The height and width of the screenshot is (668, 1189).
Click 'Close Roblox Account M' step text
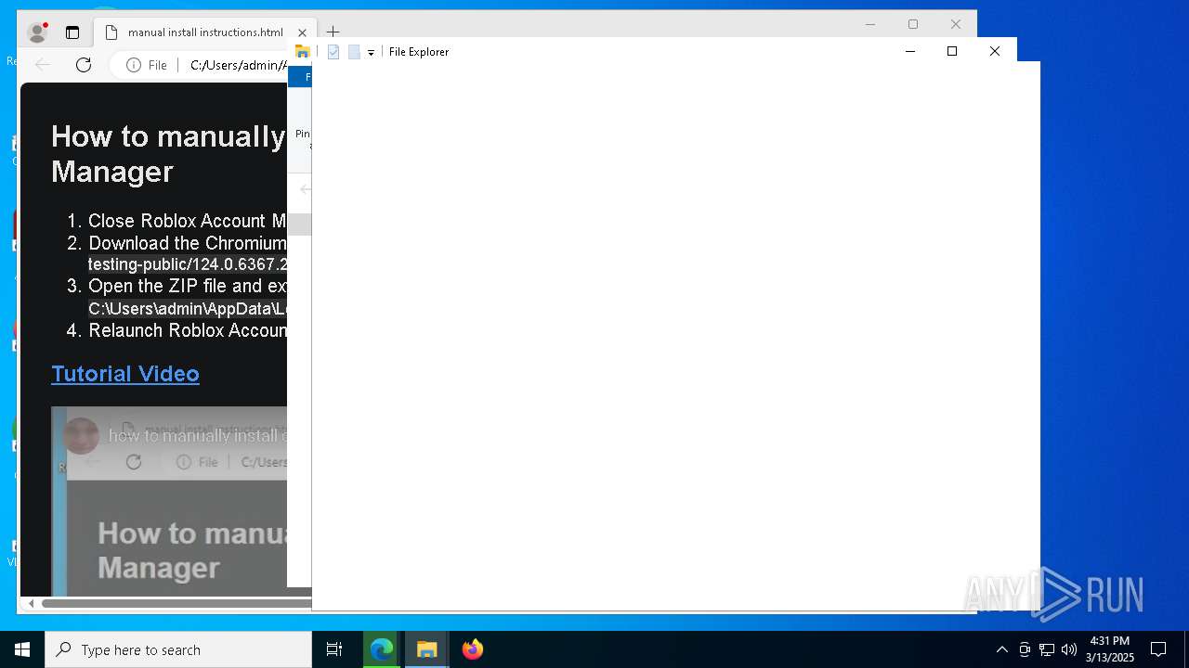tap(187, 221)
